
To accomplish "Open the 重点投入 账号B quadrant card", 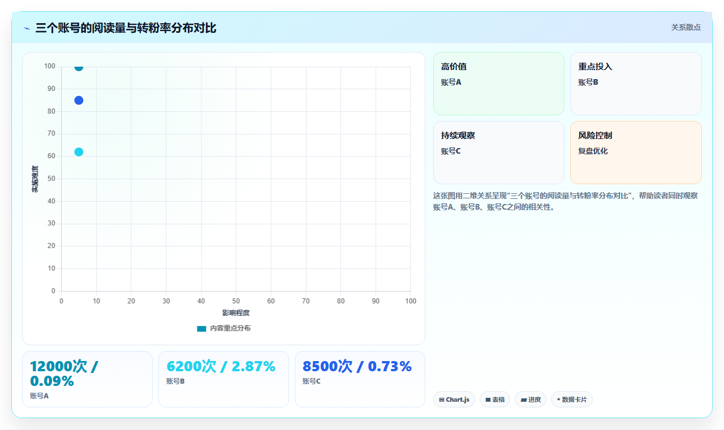I will (636, 84).
